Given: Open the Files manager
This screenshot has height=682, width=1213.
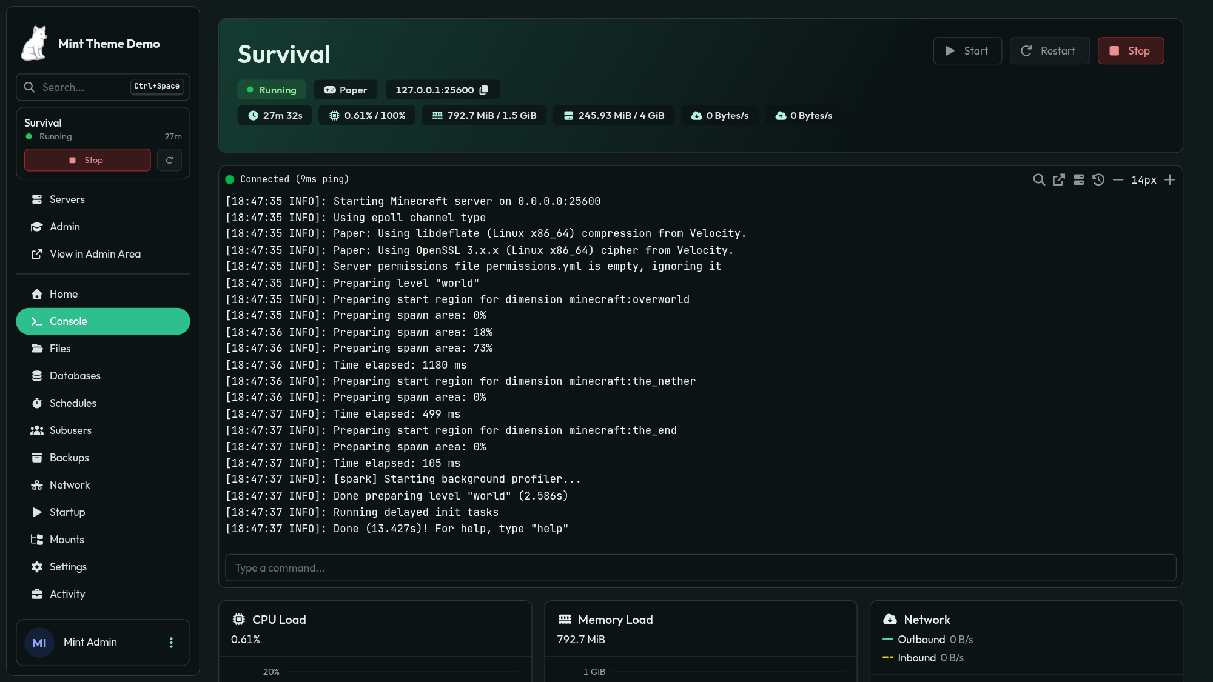Looking at the screenshot, I should [102, 349].
